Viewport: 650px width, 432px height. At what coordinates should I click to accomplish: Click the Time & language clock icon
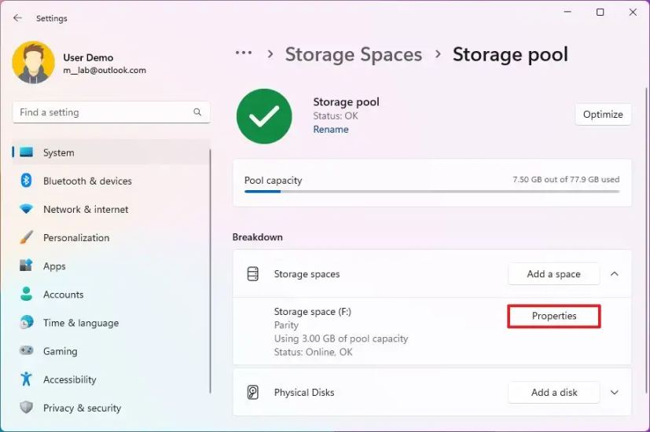(x=27, y=323)
